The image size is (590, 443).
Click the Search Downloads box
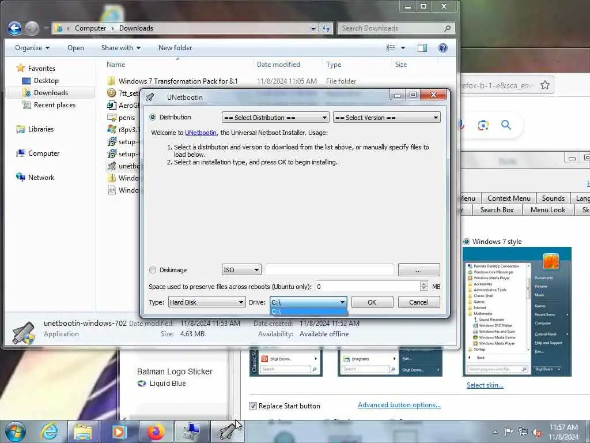396,28
